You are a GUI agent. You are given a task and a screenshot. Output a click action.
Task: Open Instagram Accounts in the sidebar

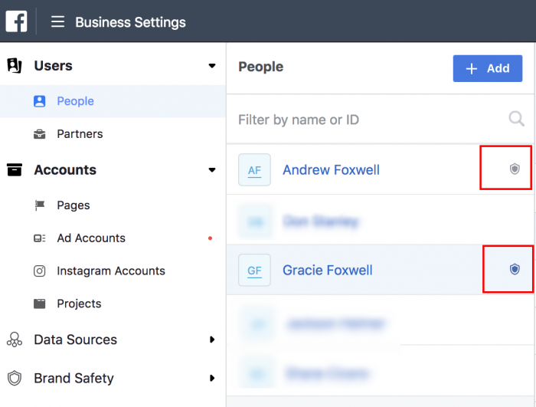[x=111, y=271]
